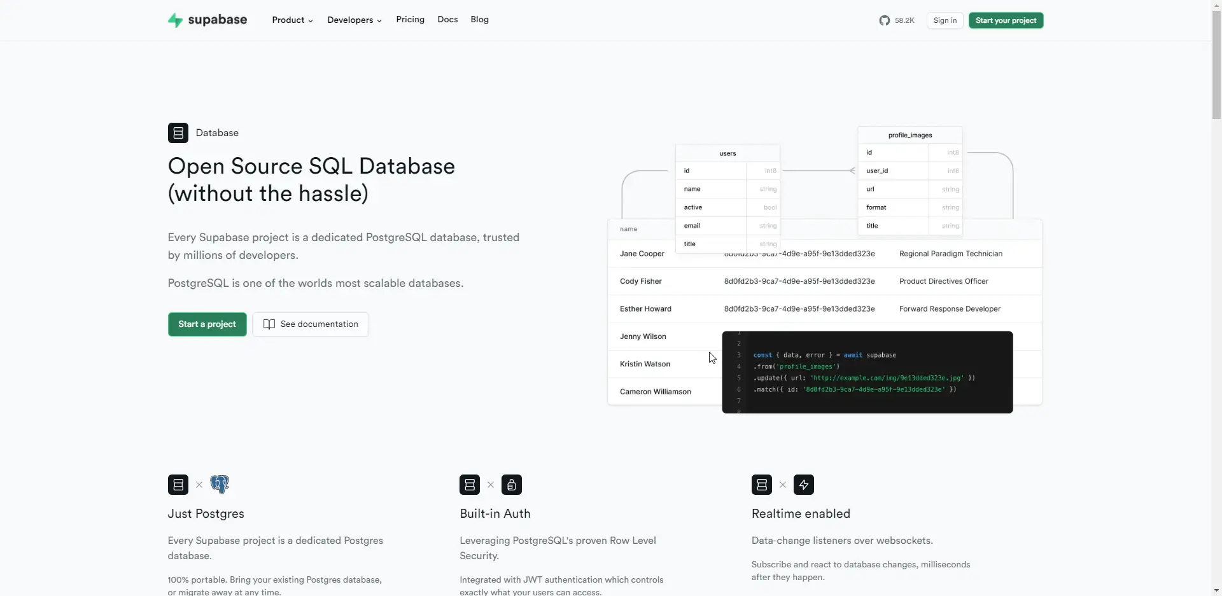Viewport: 1222px width, 596px height.
Task: Click the book icon in See documentation
Action: point(269,324)
